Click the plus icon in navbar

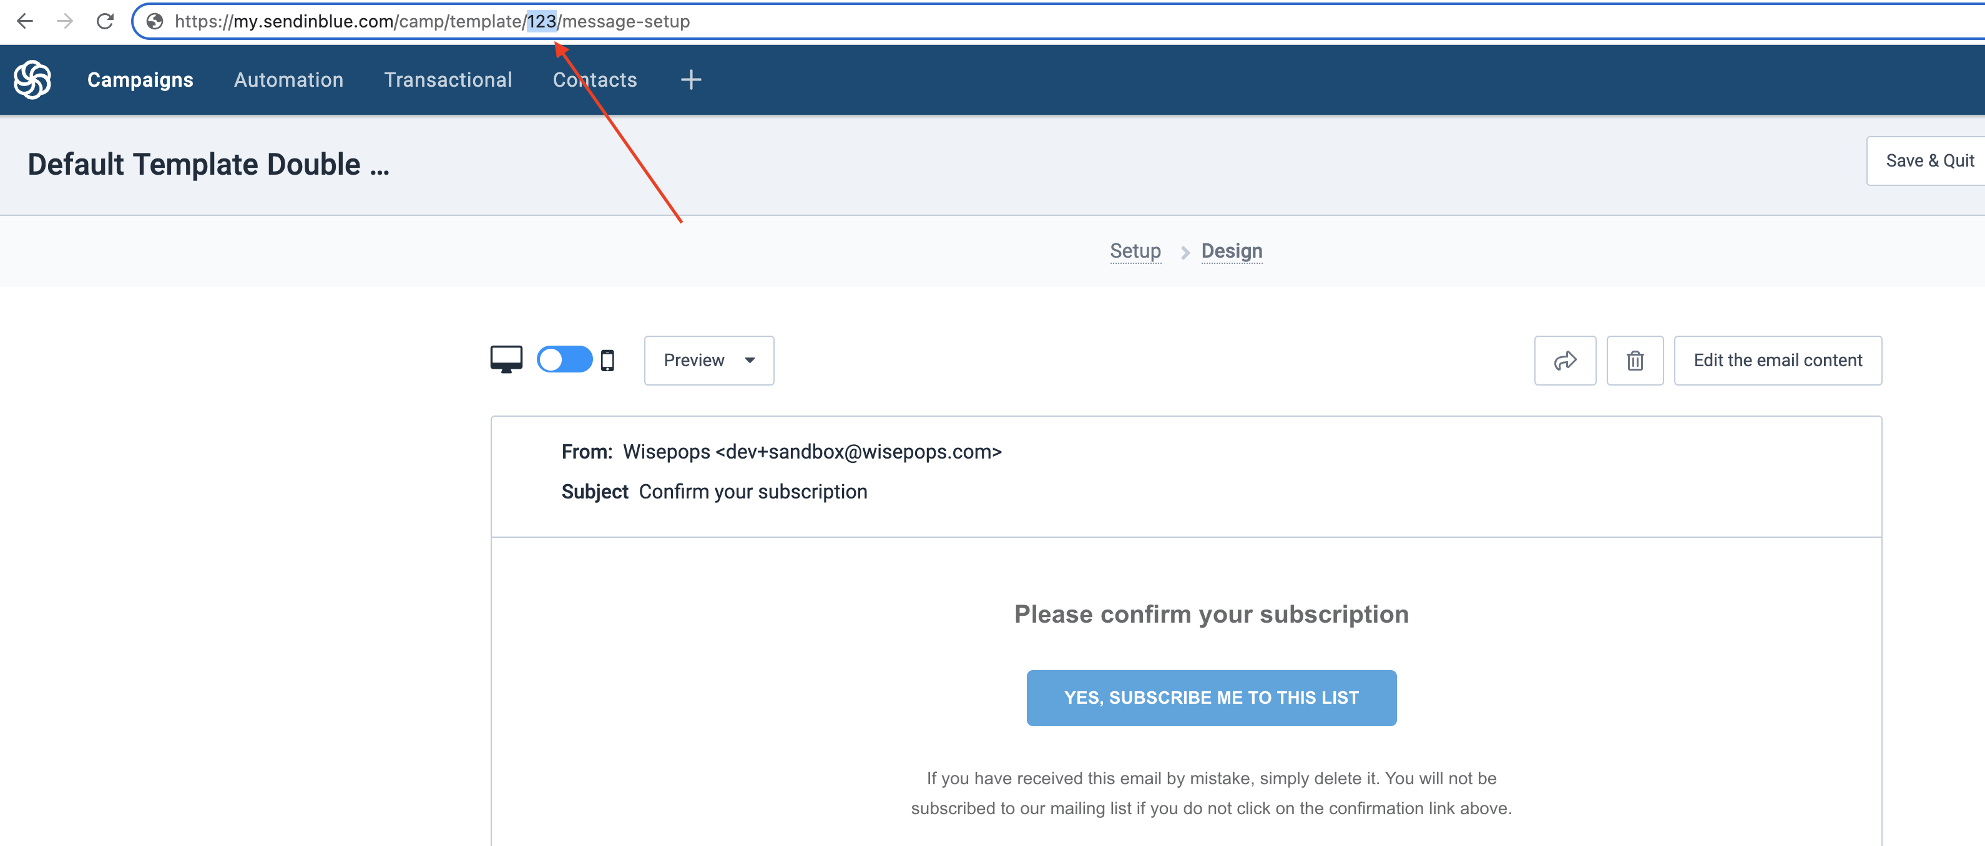(x=691, y=79)
